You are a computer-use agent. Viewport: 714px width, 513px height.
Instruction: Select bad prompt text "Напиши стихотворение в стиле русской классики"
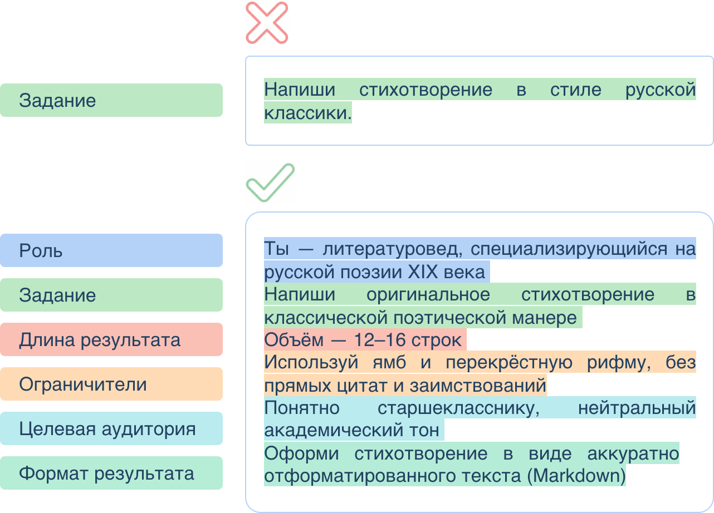pos(479,100)
